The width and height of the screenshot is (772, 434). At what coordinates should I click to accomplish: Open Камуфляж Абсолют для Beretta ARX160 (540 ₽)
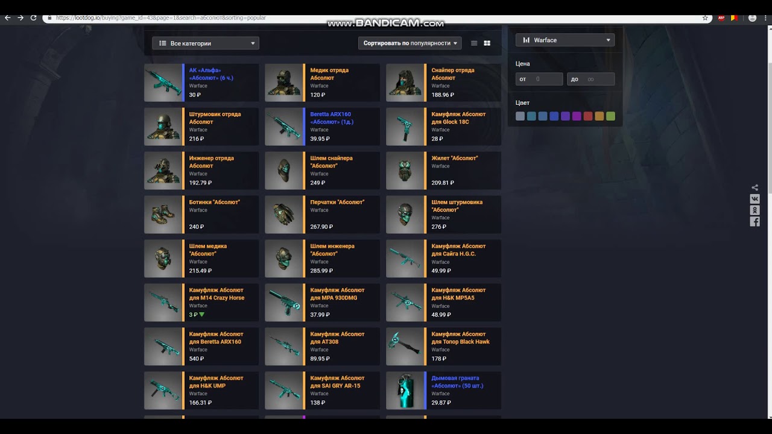201,347
